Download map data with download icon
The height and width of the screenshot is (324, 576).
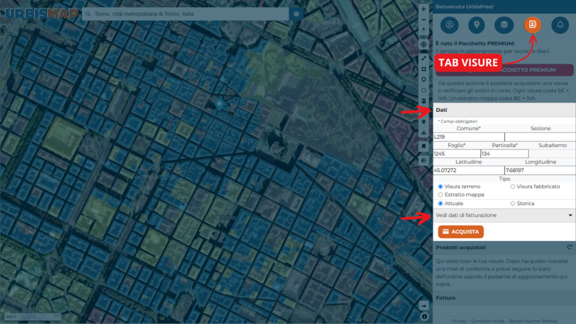point(423,133)
